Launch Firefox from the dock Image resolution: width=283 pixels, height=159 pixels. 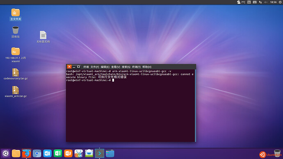pos(26,153)
